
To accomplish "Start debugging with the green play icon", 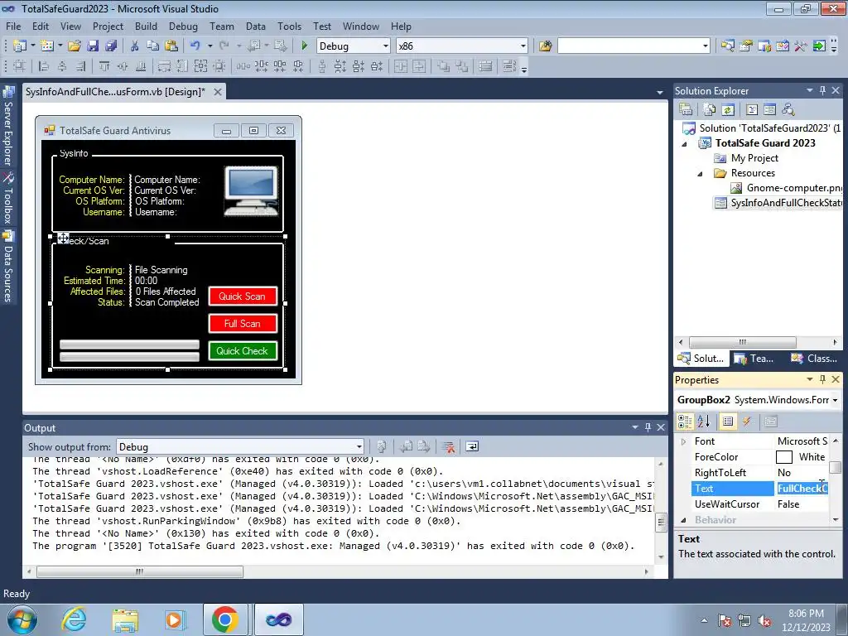I will (304, 46).
